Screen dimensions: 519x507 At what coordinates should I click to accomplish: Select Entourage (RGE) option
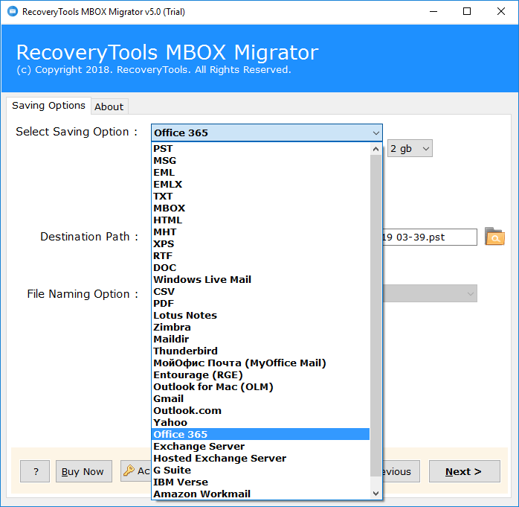[260, 374]
